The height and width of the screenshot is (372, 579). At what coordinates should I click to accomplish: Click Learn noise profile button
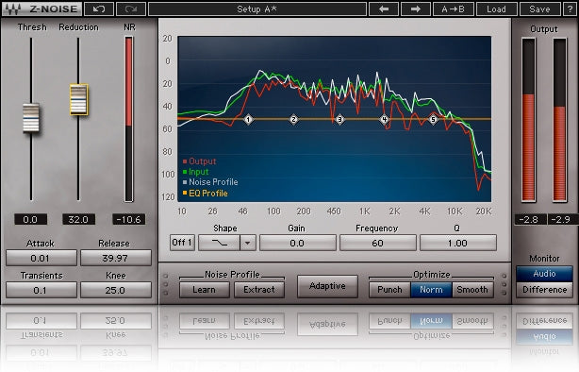pos(205,290)
